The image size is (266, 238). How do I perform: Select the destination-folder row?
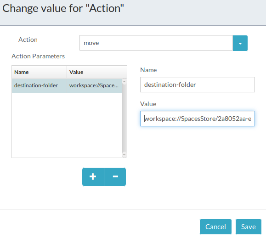click(x=67, y=85)
